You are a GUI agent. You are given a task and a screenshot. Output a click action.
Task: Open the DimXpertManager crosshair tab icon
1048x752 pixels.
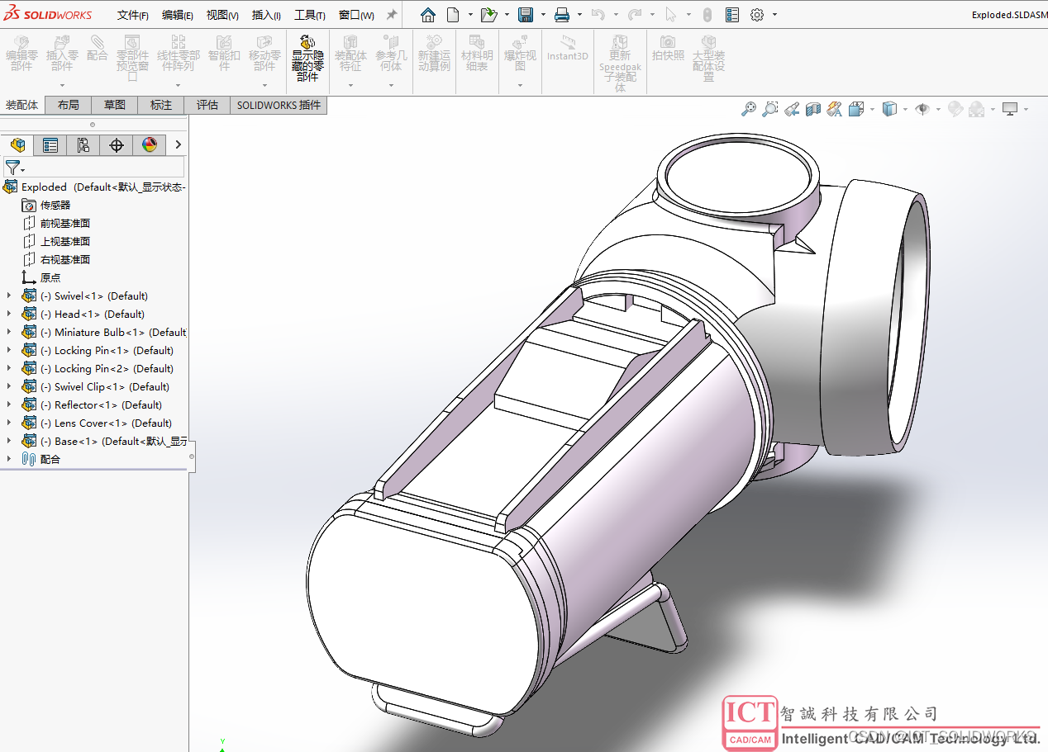coord(117,145)
